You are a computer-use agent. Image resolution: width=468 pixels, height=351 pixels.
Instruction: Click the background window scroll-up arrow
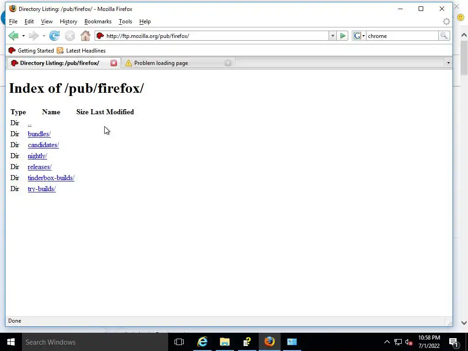[464, 35]
